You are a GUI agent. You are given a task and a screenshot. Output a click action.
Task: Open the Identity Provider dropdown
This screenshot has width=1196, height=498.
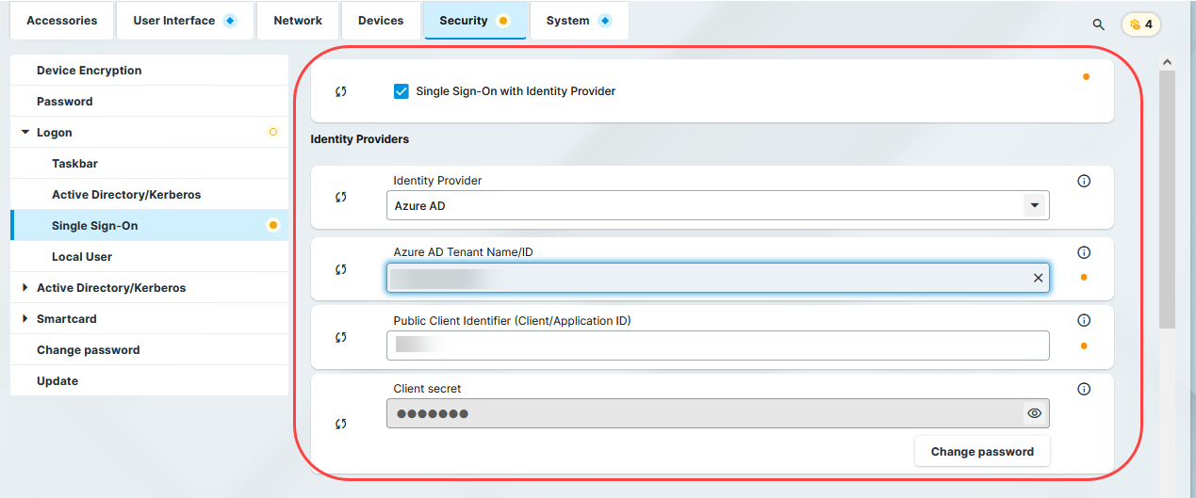pyautogui.click(x=1034, y=205)
